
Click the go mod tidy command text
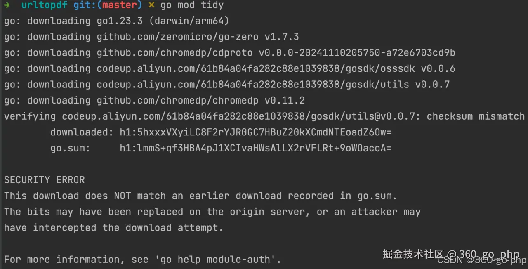tap(192, 5)
